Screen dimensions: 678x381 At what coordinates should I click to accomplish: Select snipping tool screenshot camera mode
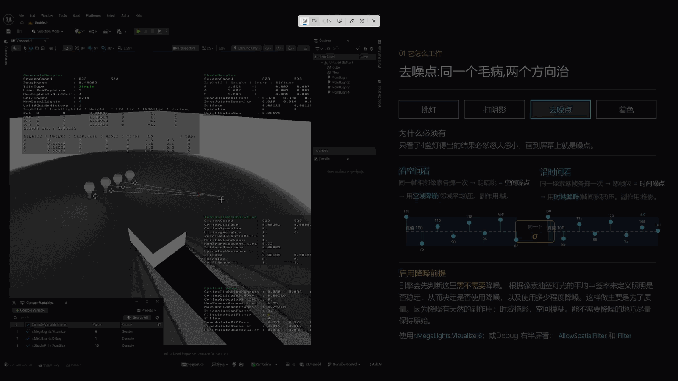[304, 21]
